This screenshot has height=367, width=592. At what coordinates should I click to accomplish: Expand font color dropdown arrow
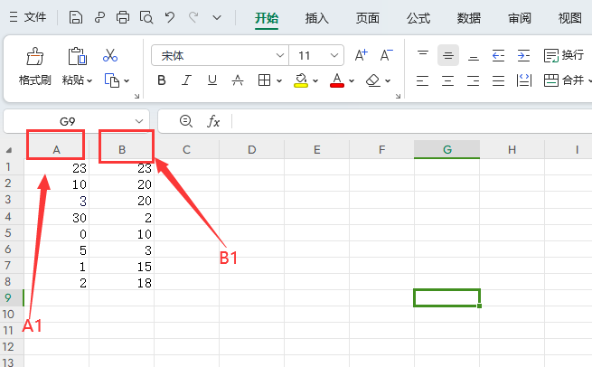(352, 80)
